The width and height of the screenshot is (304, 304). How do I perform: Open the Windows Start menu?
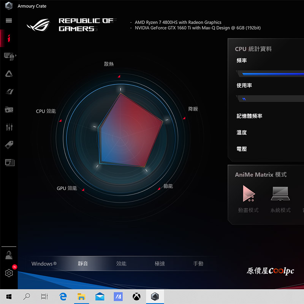pyautogui.click(x=9, y=296)
